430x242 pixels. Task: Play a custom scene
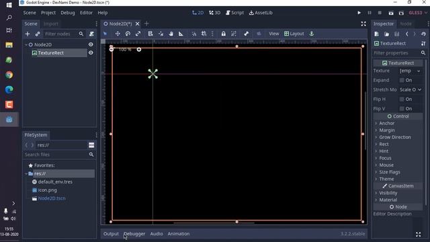click(401, 13)
